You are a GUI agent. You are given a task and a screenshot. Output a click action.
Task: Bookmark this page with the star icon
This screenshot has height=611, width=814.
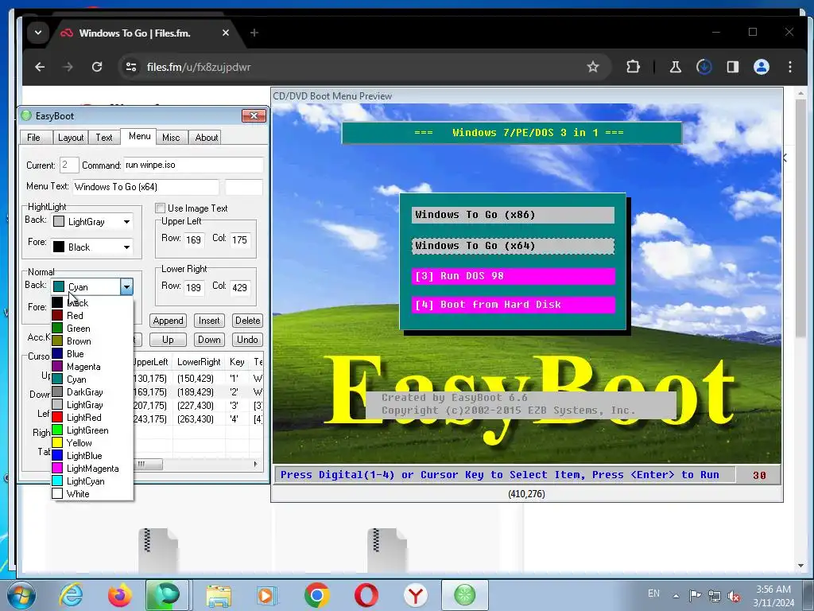[x=593, y=67]
